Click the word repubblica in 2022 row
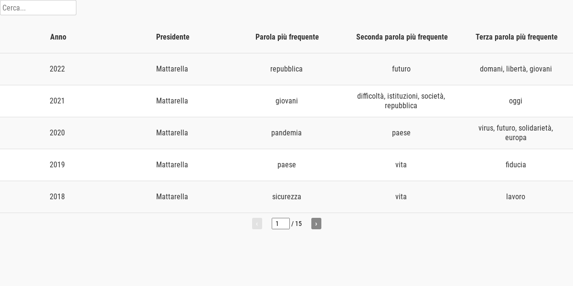This screenshot has width=573, height=286. click(x=286, y=69)
